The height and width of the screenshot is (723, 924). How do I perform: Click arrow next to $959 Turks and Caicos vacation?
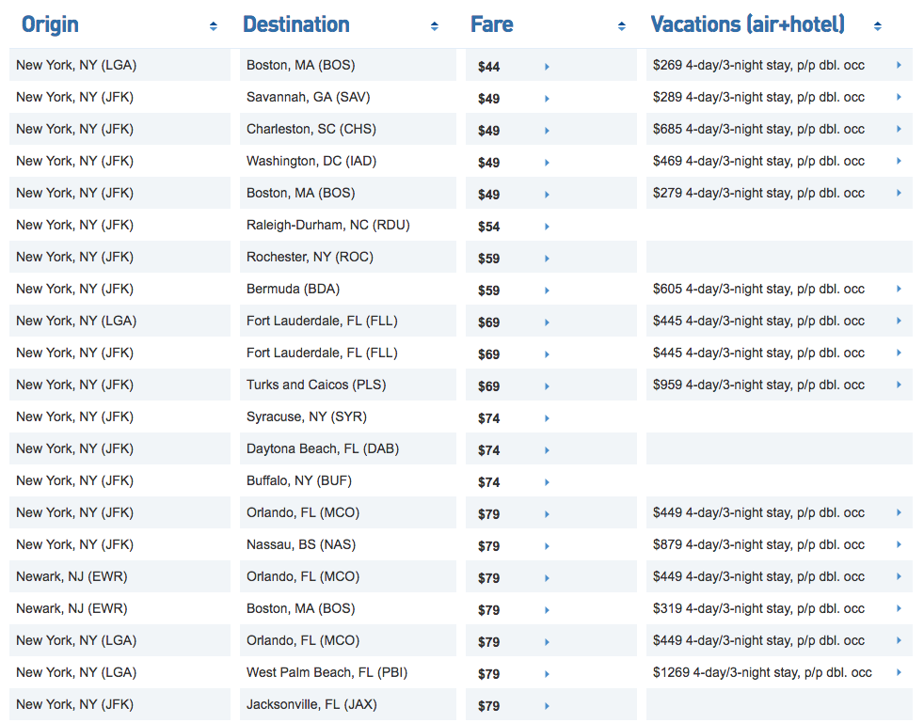tap(899, 385)
